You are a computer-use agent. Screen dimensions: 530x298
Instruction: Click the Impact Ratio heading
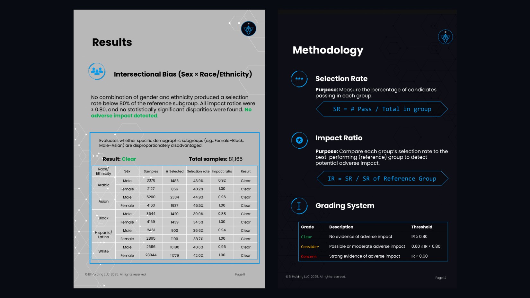coord(339,138)
